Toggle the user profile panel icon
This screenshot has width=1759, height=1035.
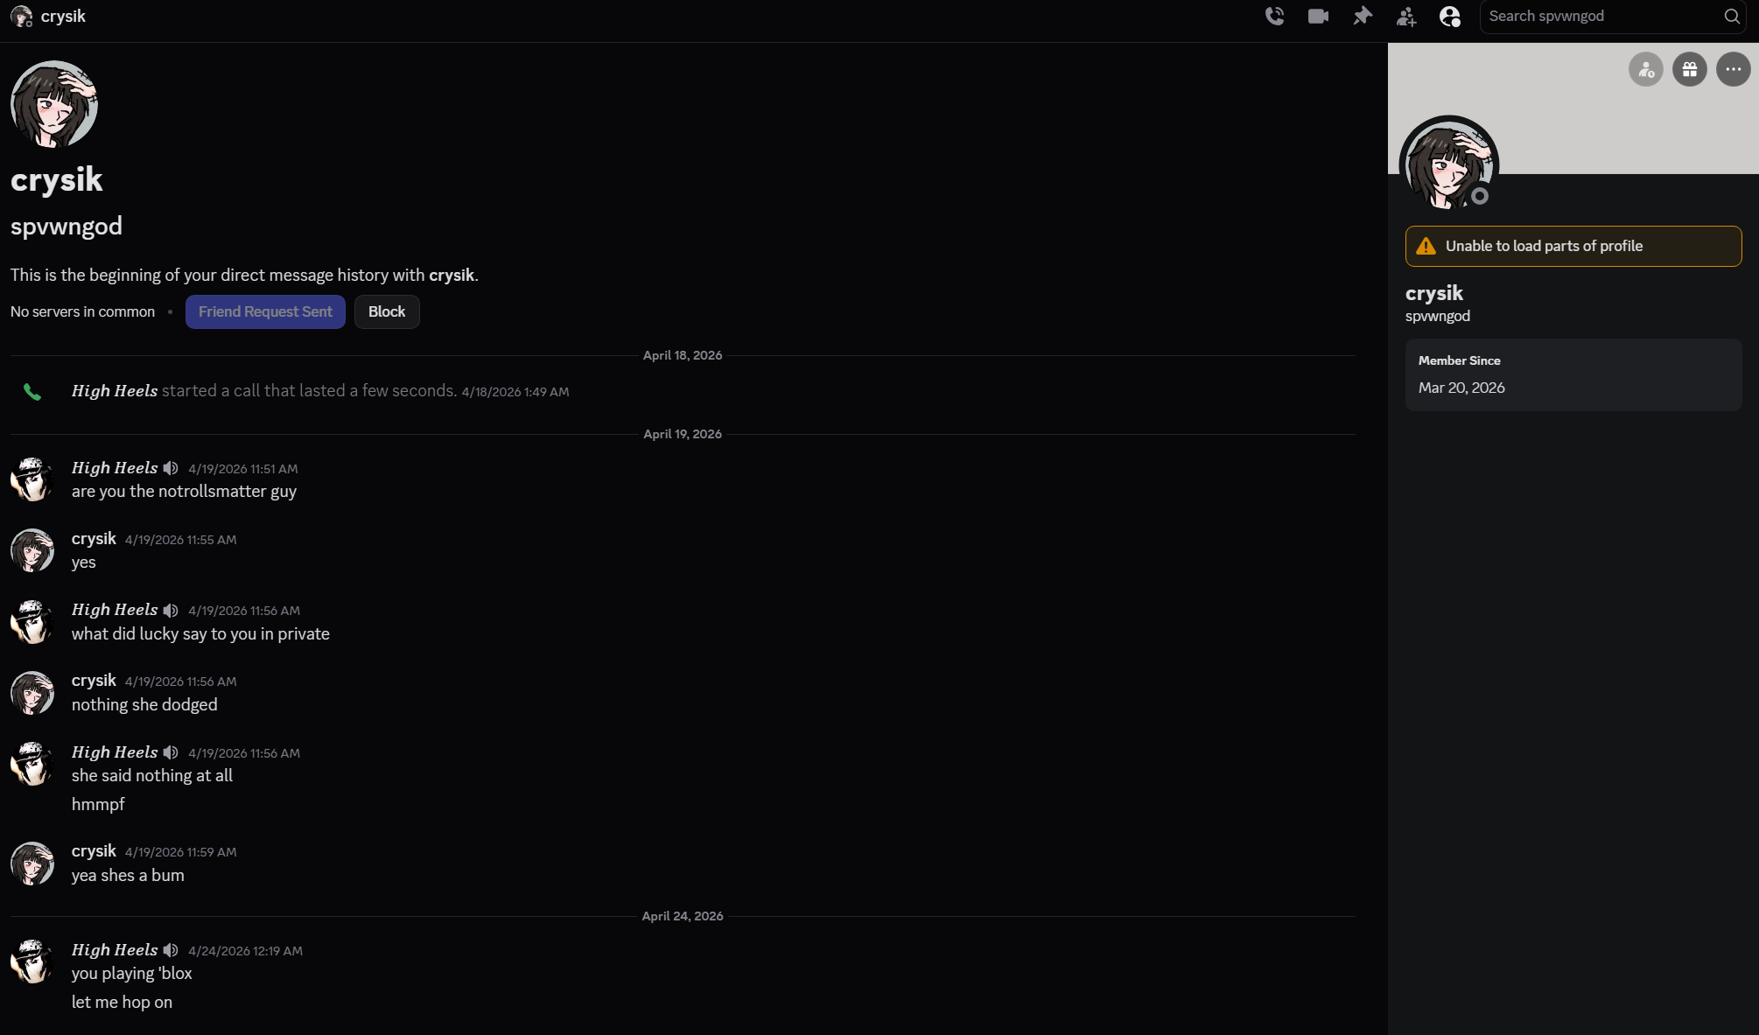(x=1450, y=16)
